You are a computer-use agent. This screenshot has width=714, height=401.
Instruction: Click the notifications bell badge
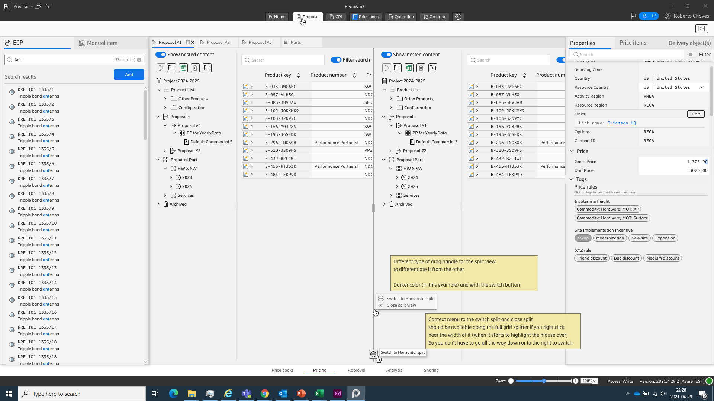[x=649, y=16]
